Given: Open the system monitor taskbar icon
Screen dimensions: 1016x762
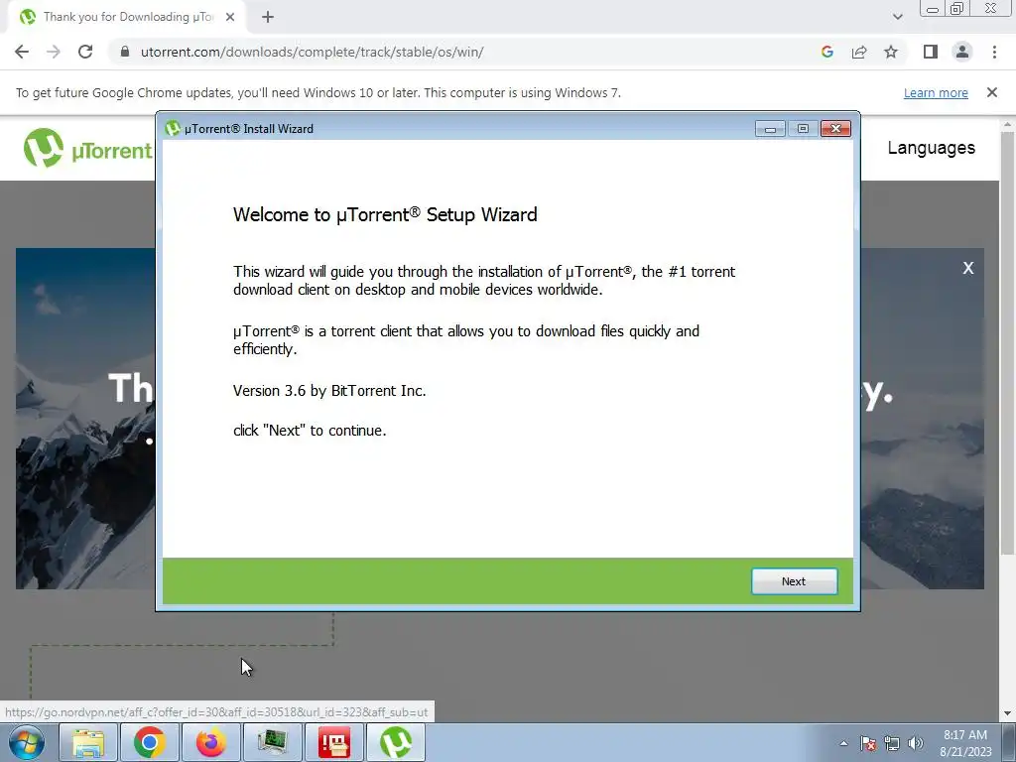Looking at the screenshot, I should click(x=273, y=742).
